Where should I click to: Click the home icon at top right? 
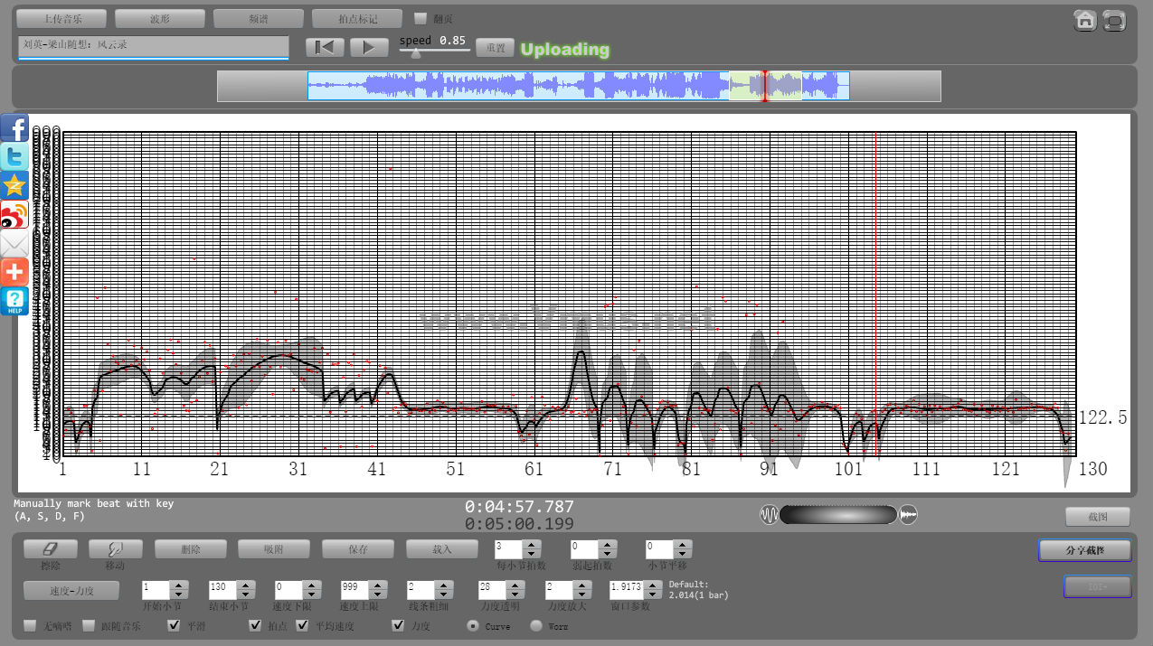coord(1085,20)
